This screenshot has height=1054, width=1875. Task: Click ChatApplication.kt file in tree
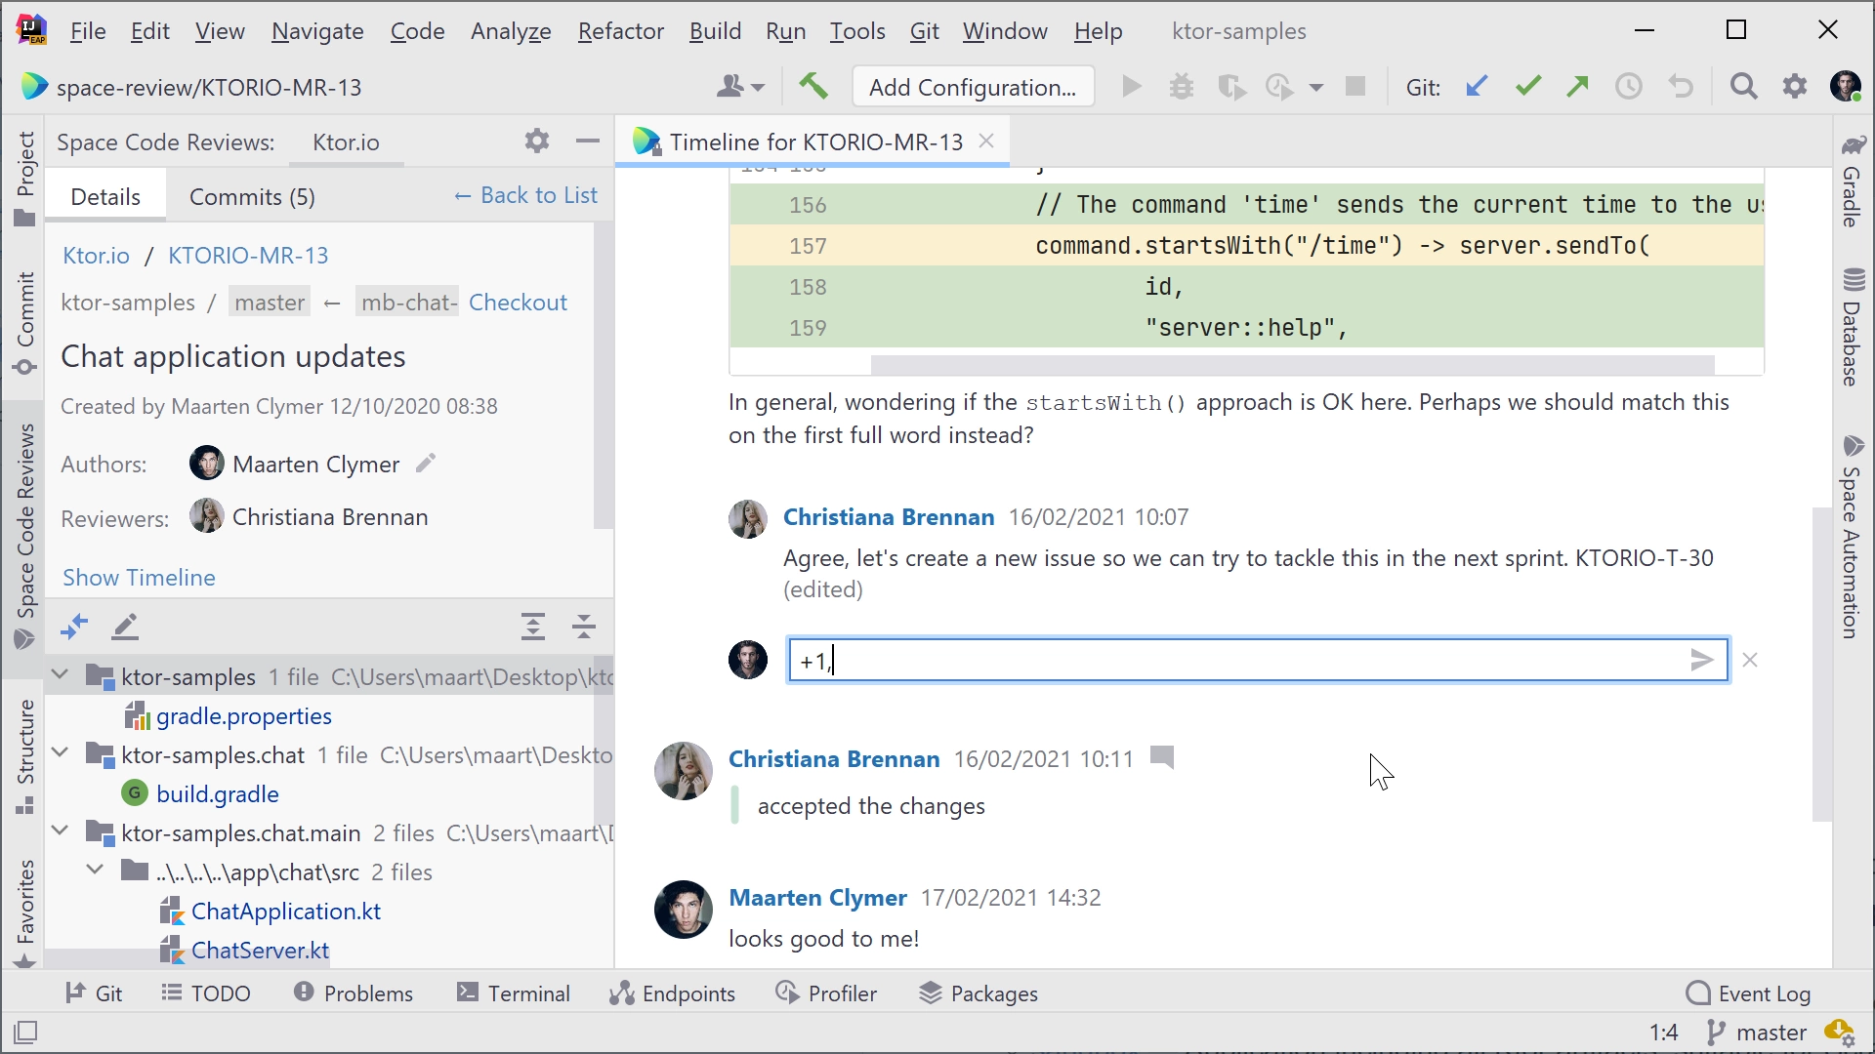[286, 912]
